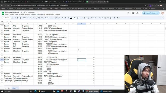This screenshot has width=166, height=93.
Task: Decrease decimal places
Action: click(36, 18)
